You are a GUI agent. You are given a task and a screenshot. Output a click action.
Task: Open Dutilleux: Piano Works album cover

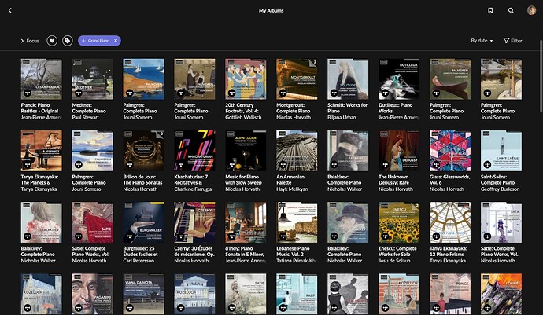pyautogui.click(x=399, y=79)
